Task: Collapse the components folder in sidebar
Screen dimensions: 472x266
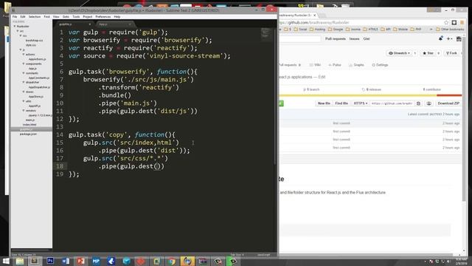Action: click(x=24, y=64)
